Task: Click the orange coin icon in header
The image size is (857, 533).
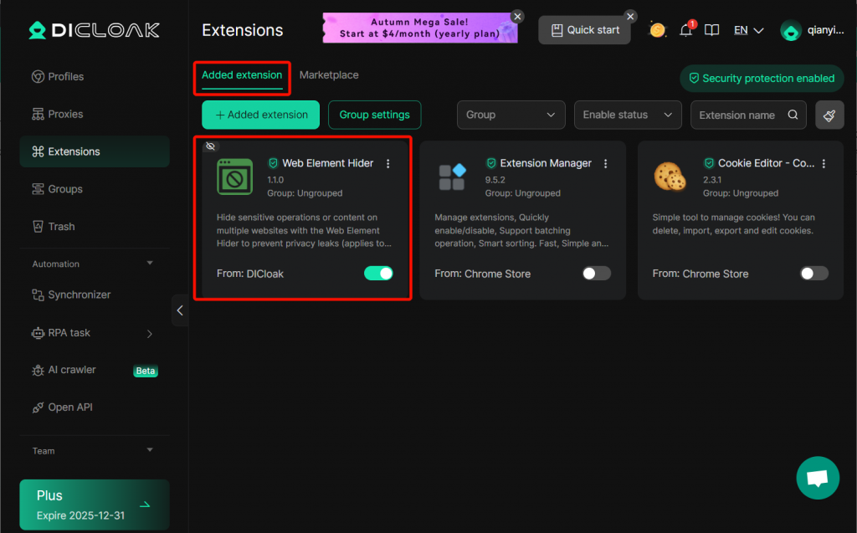Action: tap(658, 30)
